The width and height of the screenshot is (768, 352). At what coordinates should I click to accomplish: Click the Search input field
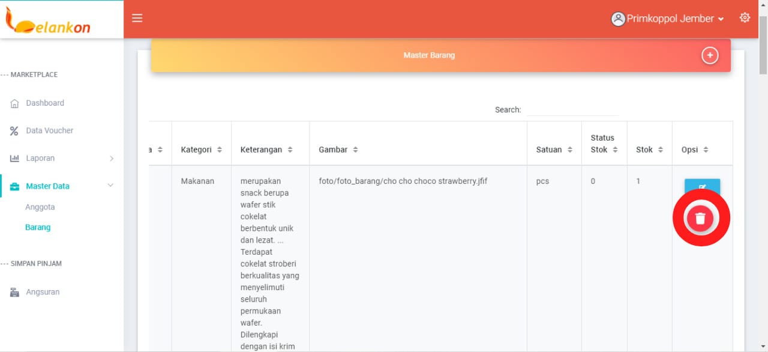pos(572,110)
